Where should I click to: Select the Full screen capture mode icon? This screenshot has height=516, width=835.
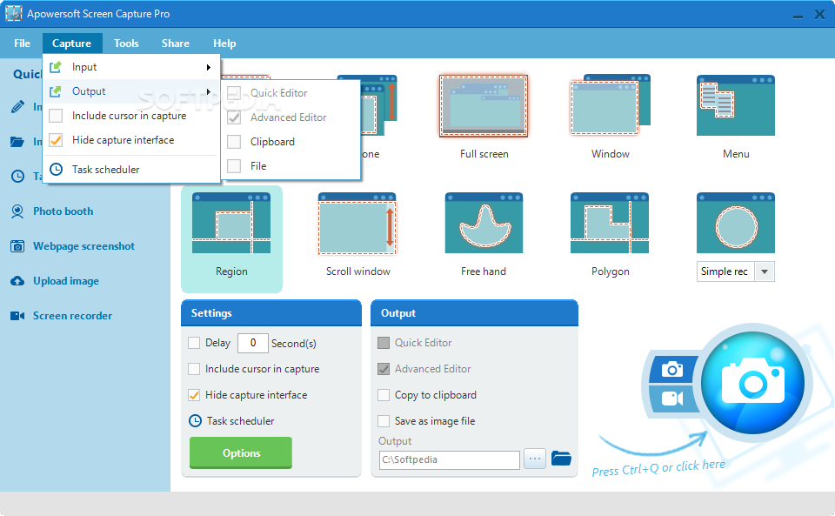point(484,105)
